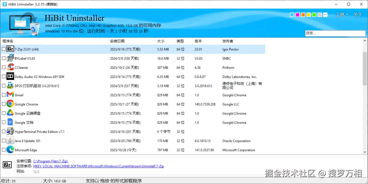Click the 2025/10/28 (今天) date cell
Viewport: 368px width, 184px height.
click(123, 150)
